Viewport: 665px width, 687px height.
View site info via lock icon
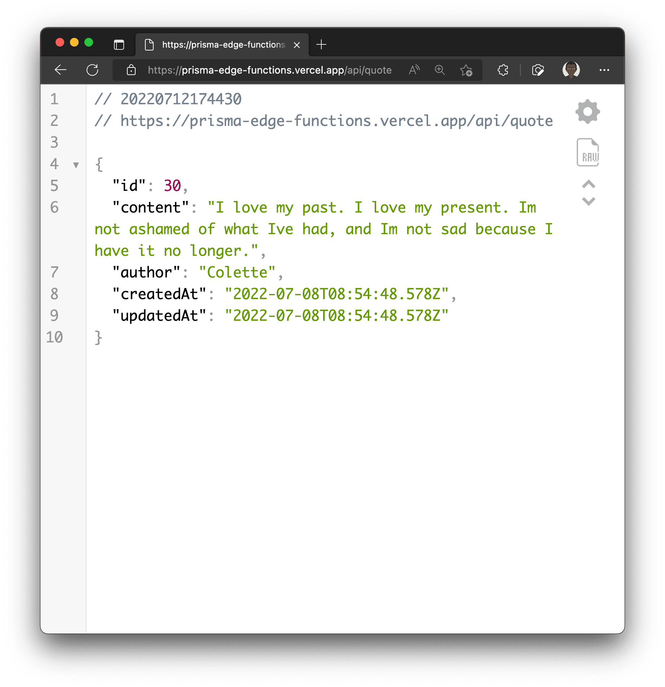coord(131,70)
